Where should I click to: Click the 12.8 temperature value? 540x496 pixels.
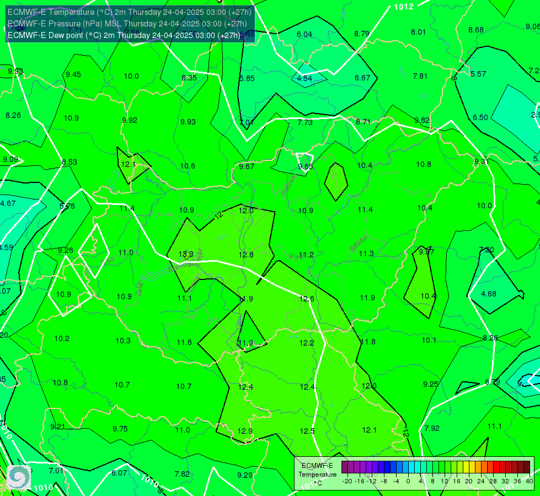(x=246, y=255)
